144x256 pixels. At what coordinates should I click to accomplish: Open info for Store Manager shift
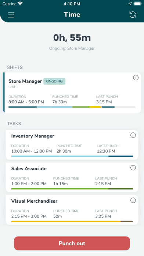pyautogui.click(x=136, y=78)
